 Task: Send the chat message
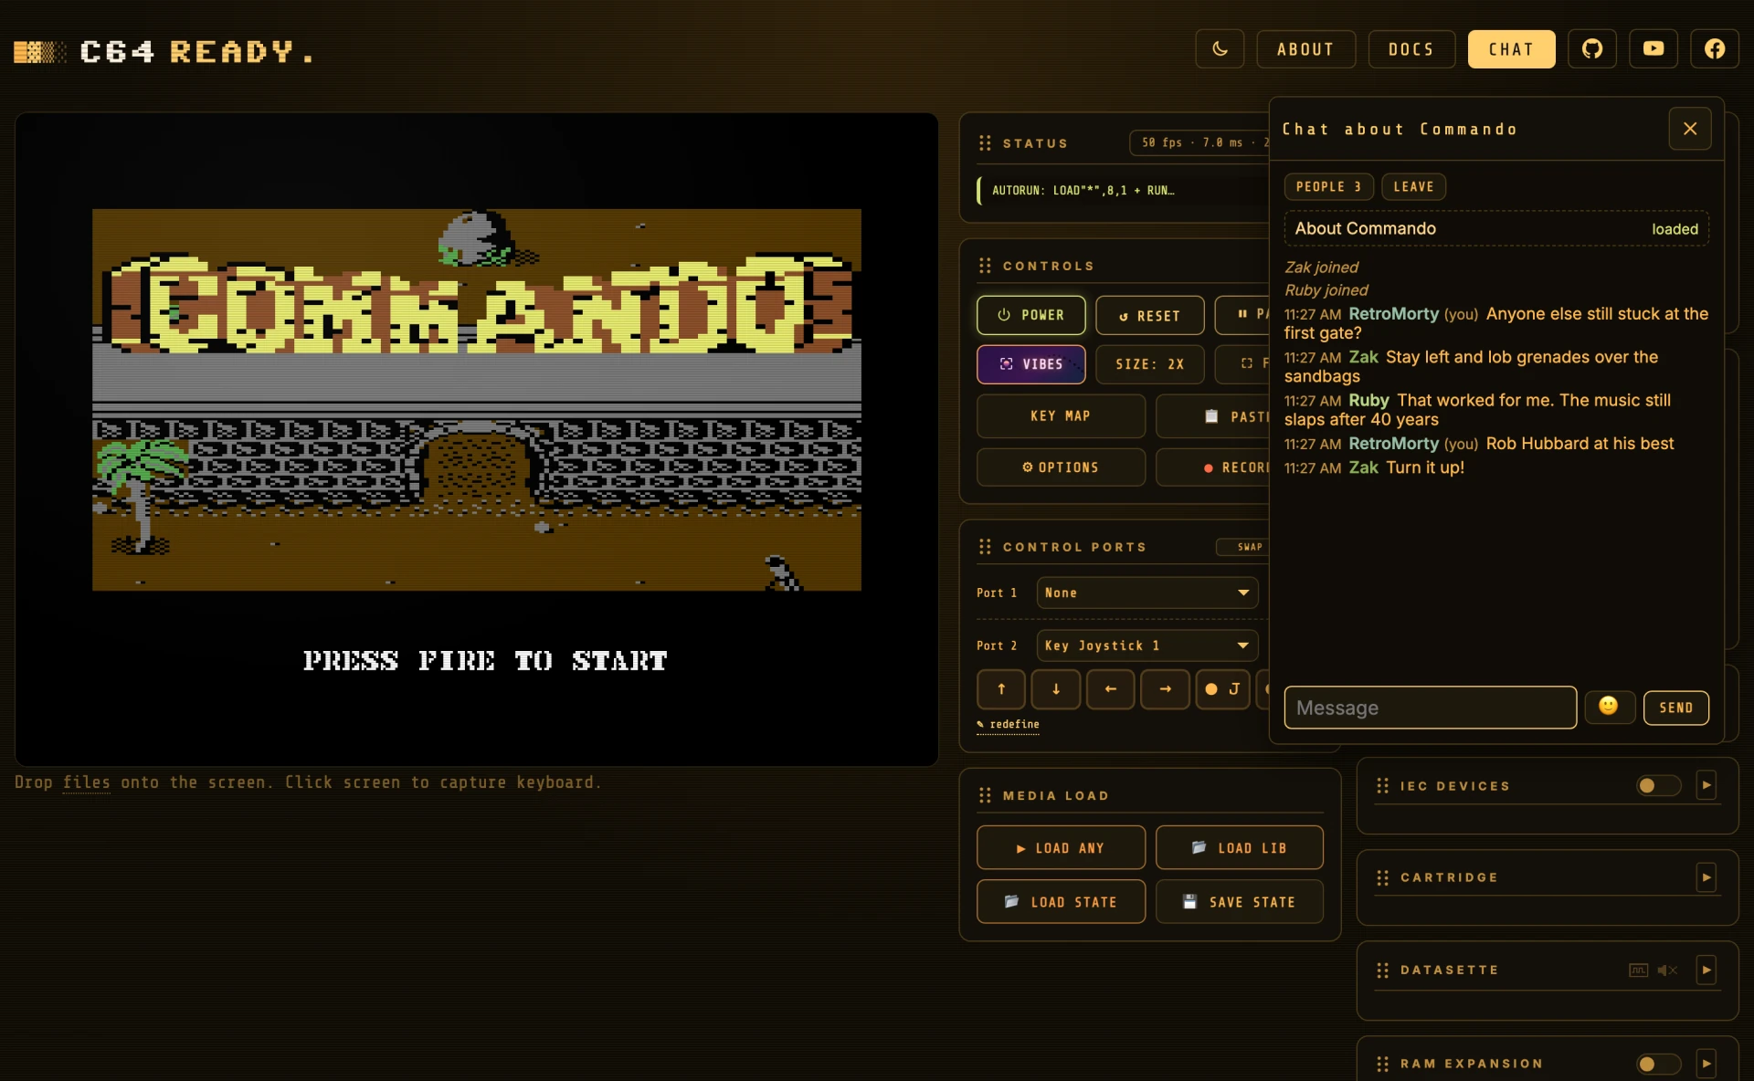(1675, 708)
